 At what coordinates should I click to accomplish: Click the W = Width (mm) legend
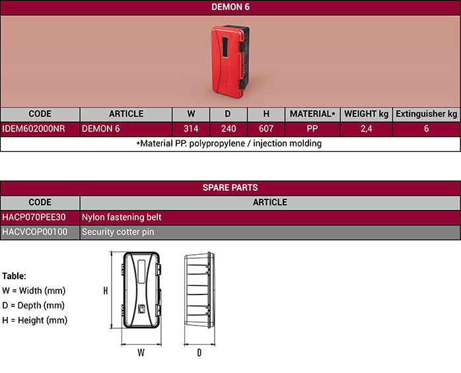click(34, 290)
